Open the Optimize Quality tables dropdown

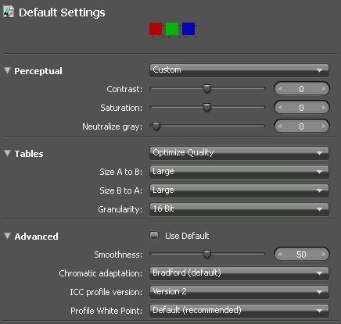pyautogui.click(x=239, y=153)
